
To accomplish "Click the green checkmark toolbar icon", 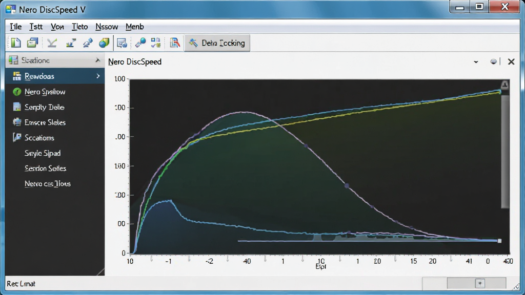I will click(52, 43).
